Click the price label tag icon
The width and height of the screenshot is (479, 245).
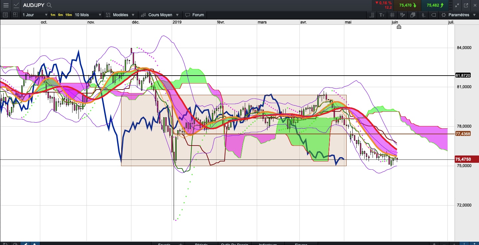[433, 15]
